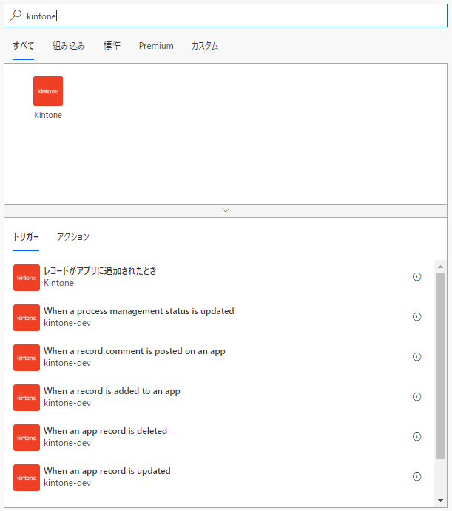This screenshot has height=511, width=452.
Task: Open the トリガー tab
Action: point(26,236)
